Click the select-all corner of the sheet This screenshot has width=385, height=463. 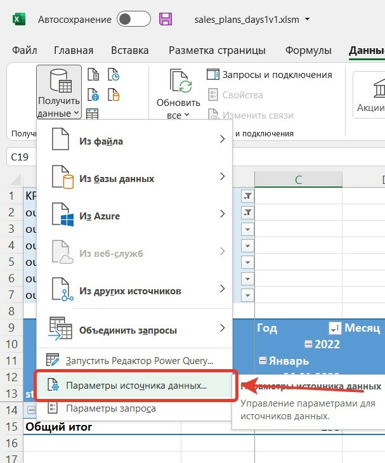[15, 180]
